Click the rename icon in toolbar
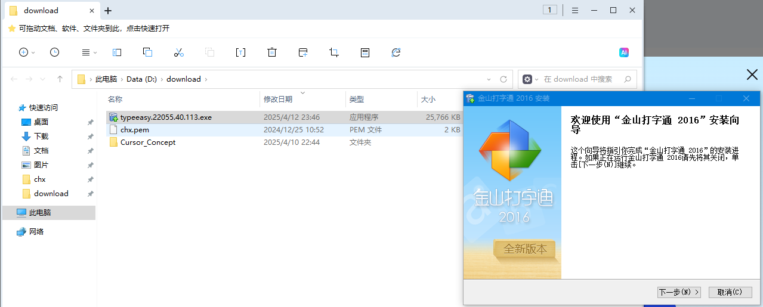 click(240, 52)
